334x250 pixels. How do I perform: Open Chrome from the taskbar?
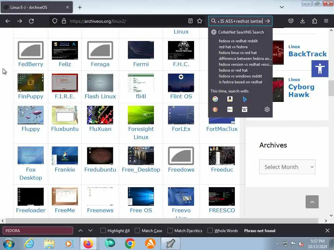(130, 243)
